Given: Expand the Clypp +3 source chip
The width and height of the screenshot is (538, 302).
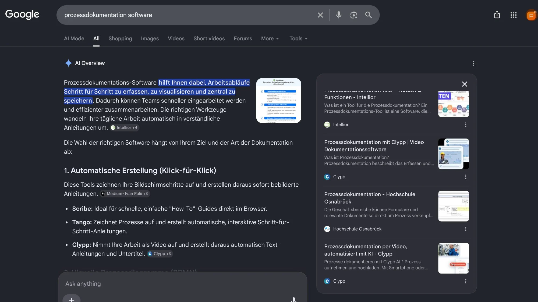Looking at the screenshot, I should 160,254.
